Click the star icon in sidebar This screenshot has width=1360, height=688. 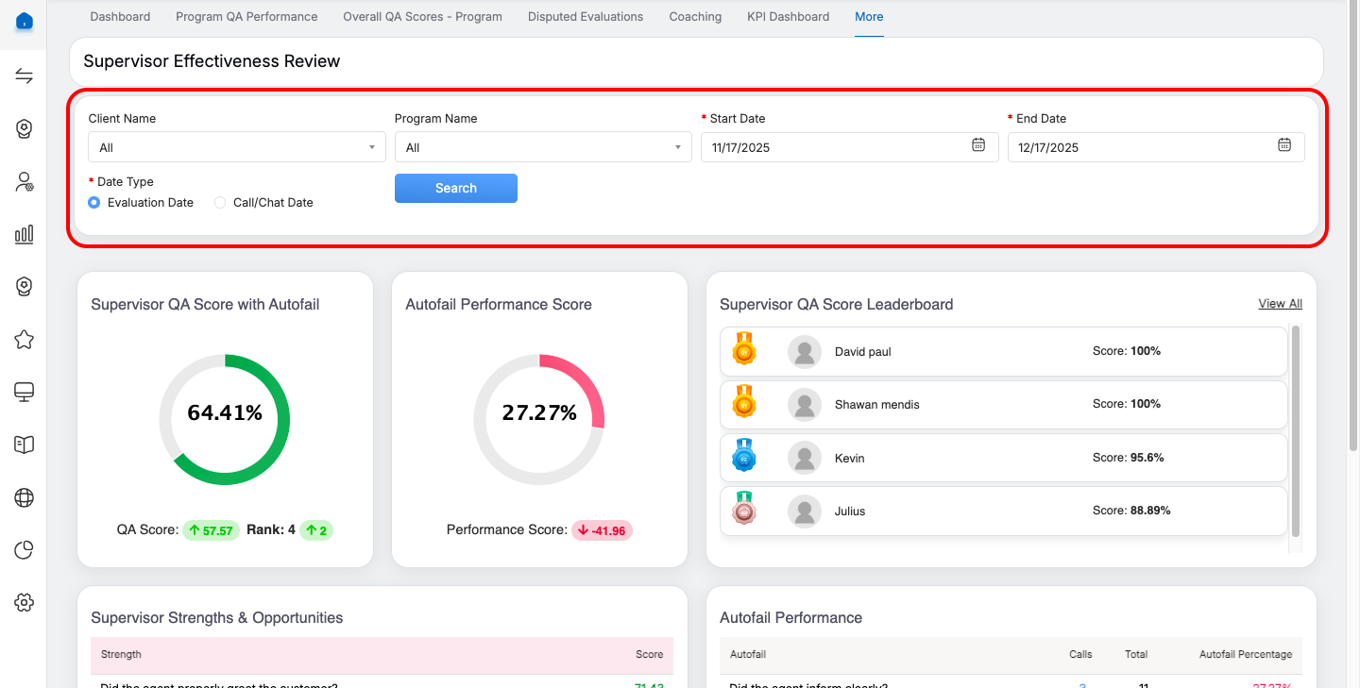[25, 340]
